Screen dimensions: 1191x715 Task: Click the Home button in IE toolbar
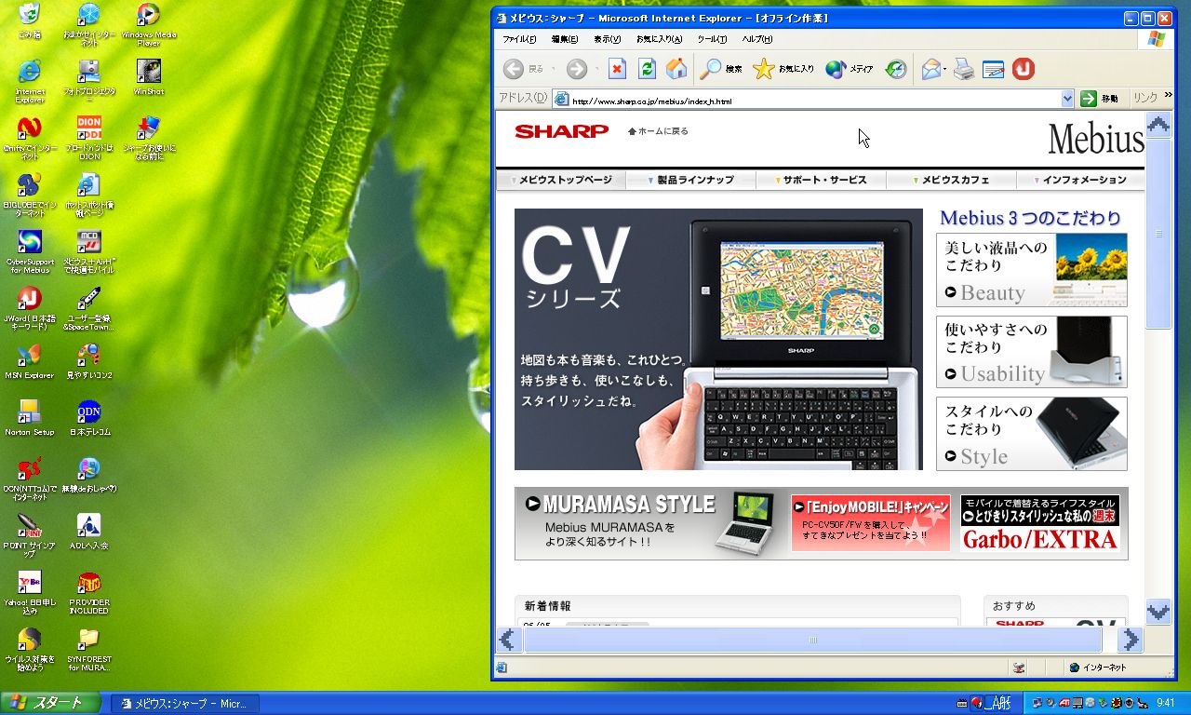pos(676,69)
